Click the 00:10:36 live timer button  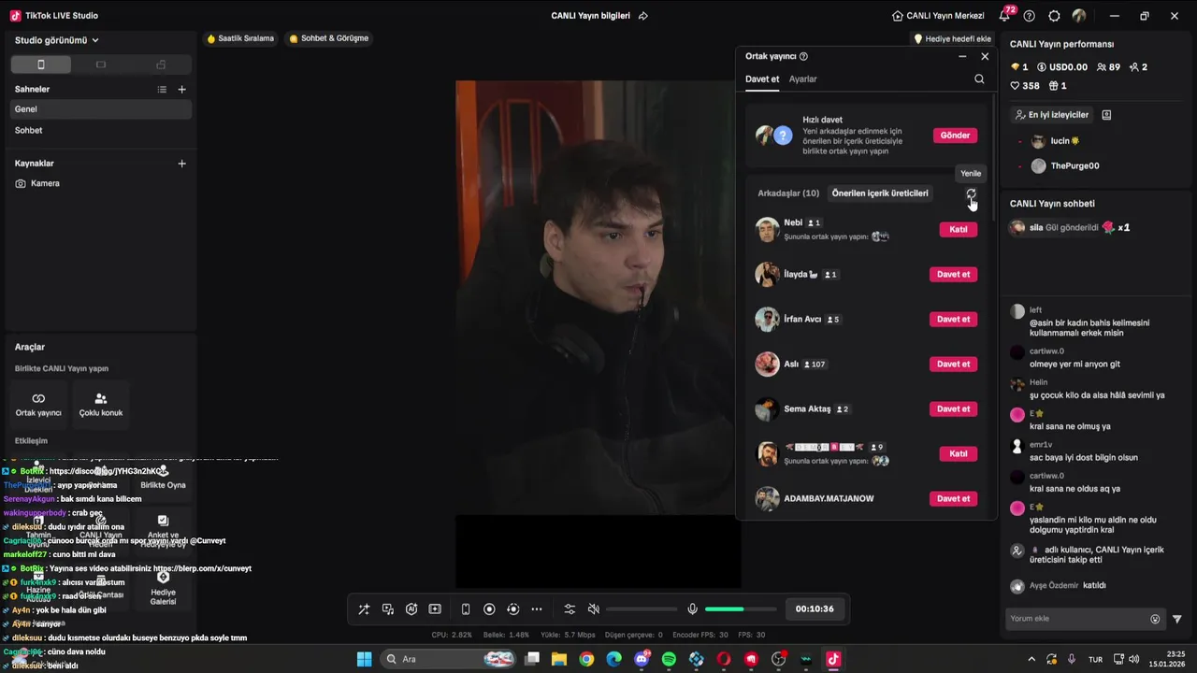tap(815, 609)
